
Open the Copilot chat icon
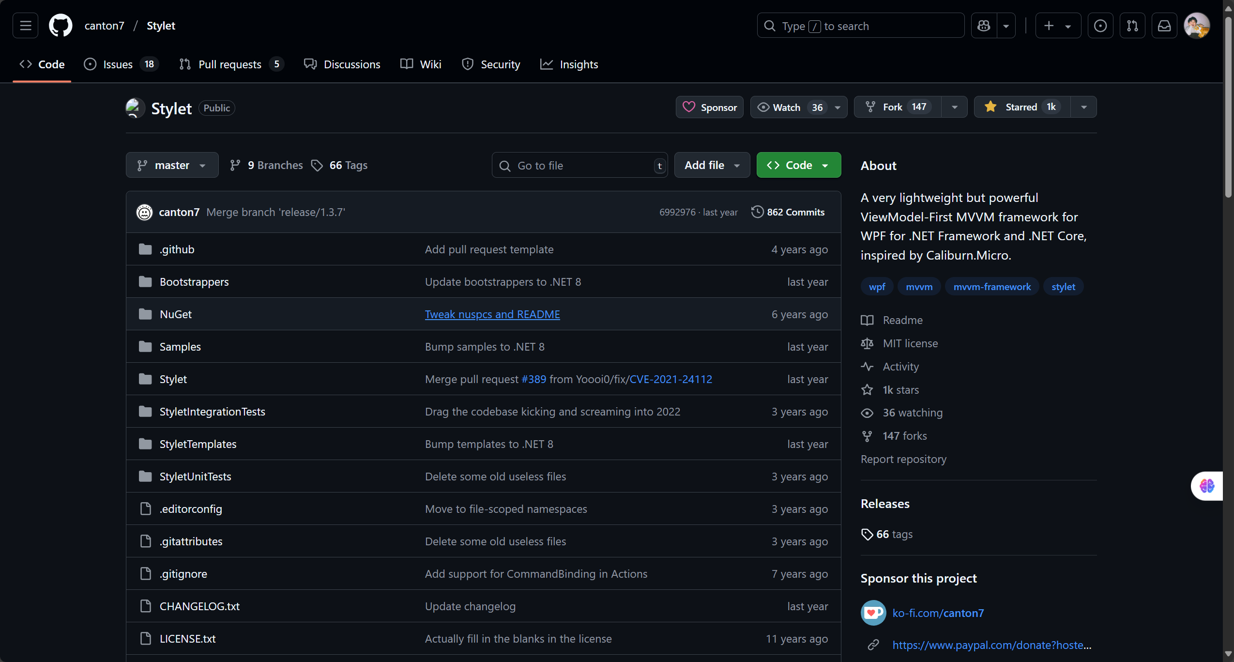coord(984,26)
